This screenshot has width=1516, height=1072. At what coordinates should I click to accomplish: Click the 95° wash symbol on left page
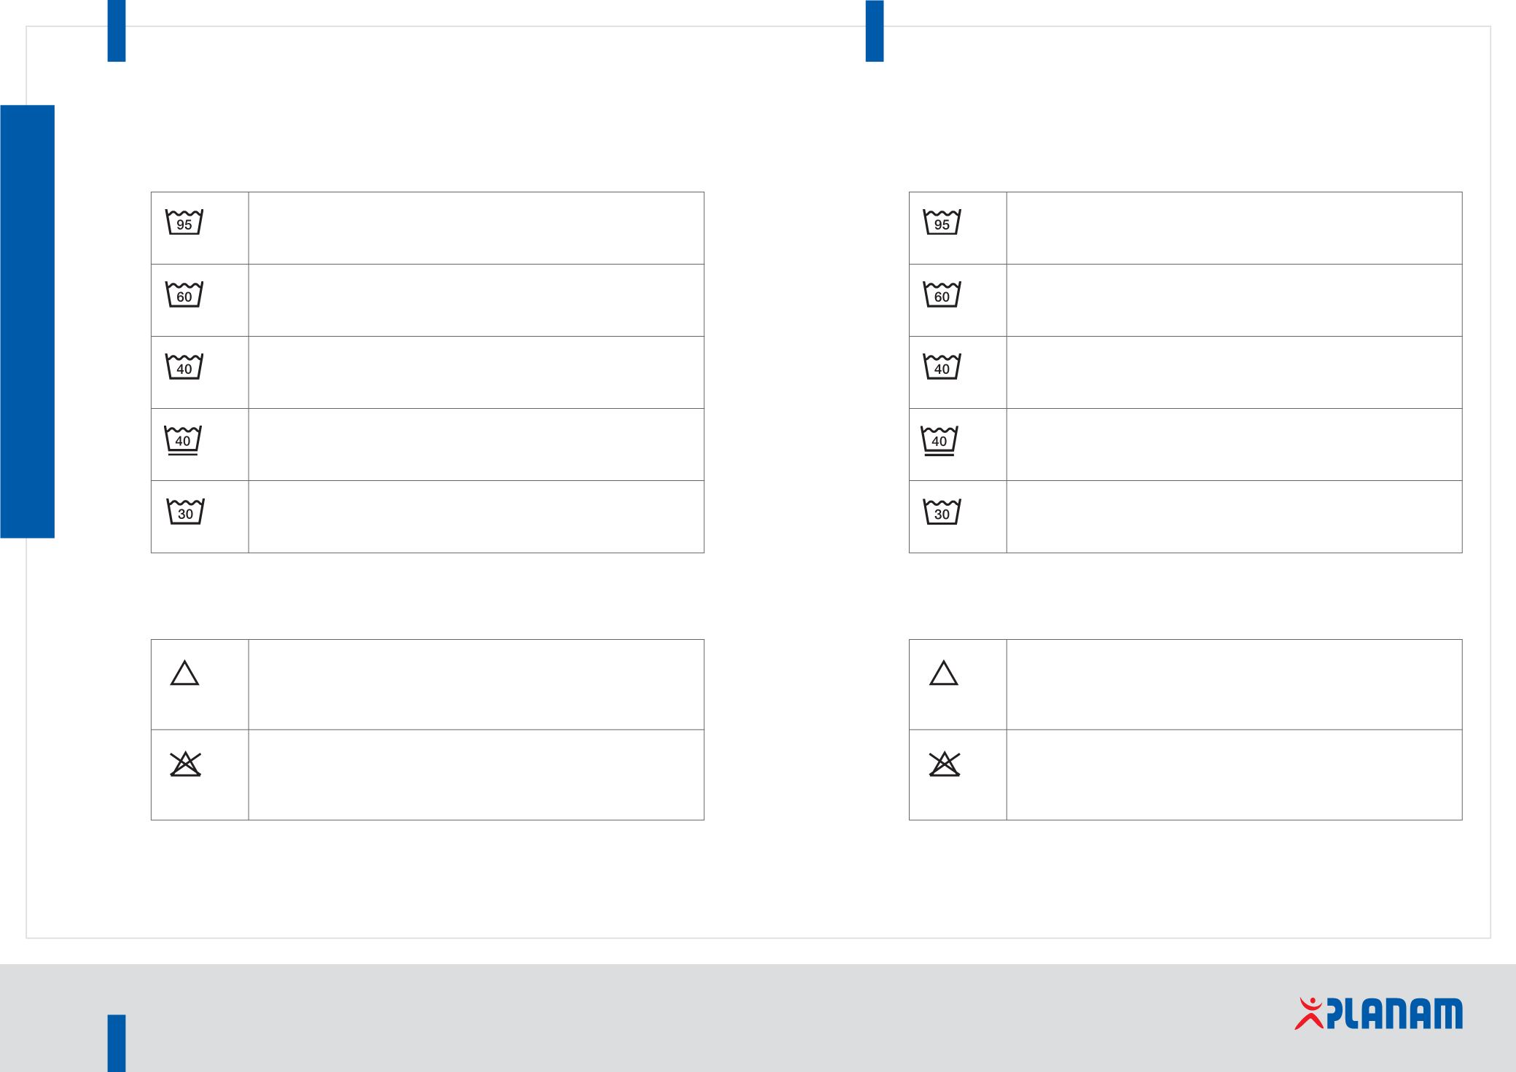[184, 222]
